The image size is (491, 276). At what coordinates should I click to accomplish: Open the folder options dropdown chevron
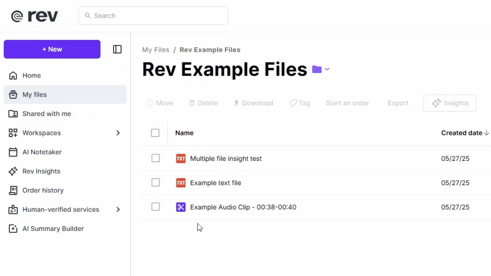point(327,69)
